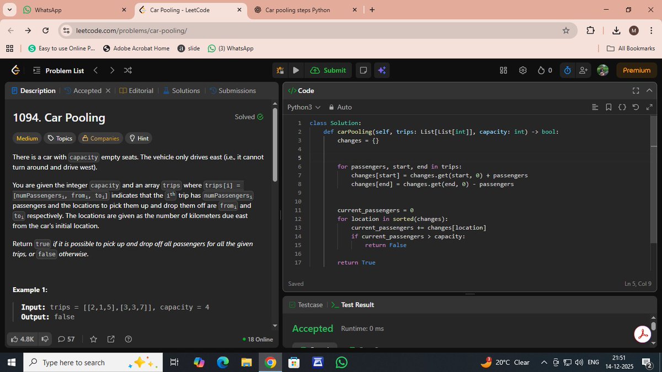
Task: Open the AI sparkle assistant icon
Action: 381,70
